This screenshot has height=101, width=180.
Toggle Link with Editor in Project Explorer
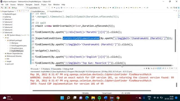point(20,11)
